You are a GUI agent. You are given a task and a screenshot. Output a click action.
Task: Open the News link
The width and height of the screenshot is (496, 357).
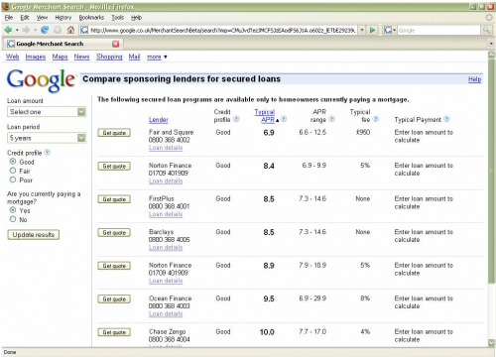pyautogui.click(x=81, y=57)
